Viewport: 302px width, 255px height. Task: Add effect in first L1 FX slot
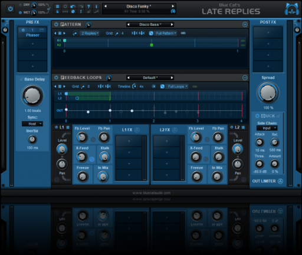[129, 141]
